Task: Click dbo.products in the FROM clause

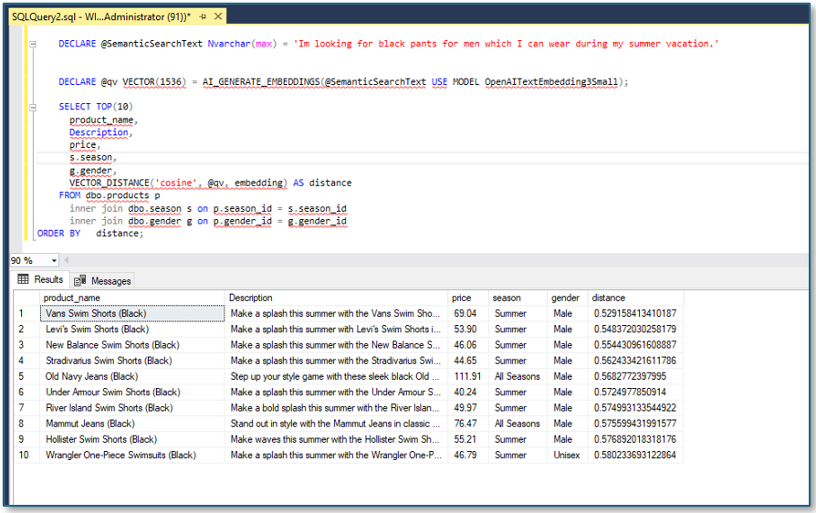Action: (118, 195)
